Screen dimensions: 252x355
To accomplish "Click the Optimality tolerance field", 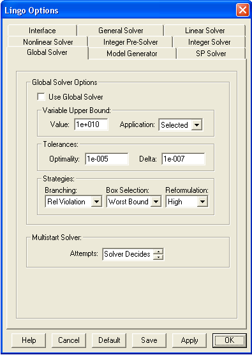I will 107,159.
